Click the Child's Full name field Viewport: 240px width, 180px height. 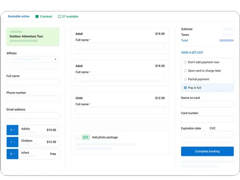coord(120,110)
